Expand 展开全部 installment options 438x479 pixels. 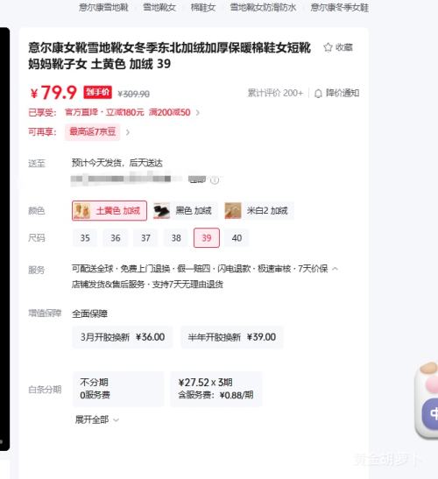[96, 419]
